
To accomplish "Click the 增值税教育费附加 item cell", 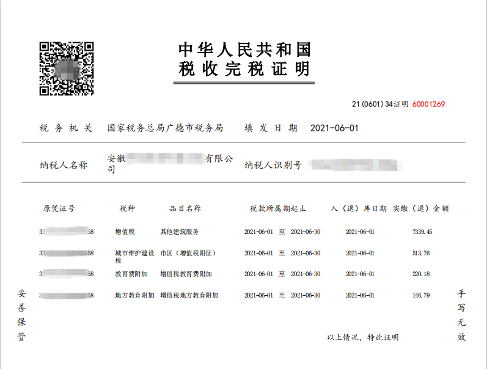I will coord(186,274).
